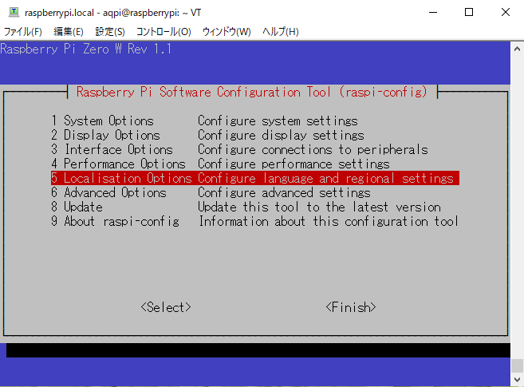Click 'Configure system settings' description
Viewport: 524px width, 387px height.
pos(278,120)
